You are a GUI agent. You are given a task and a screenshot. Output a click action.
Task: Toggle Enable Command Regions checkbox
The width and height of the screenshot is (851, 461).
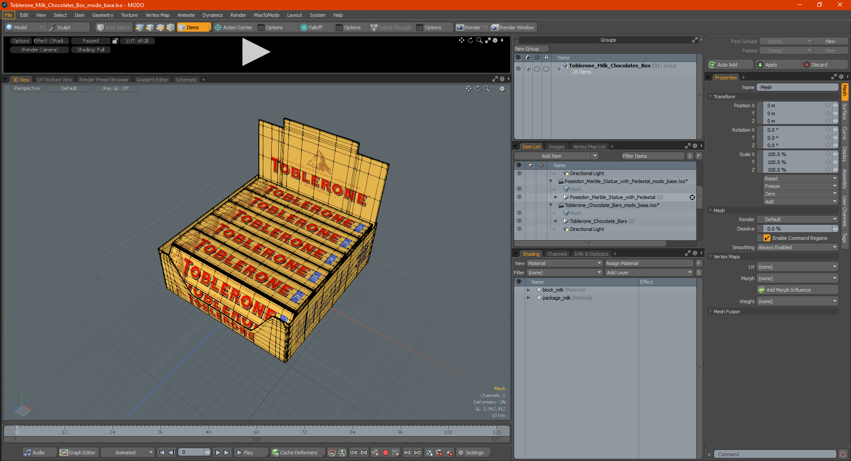(767, 238)
